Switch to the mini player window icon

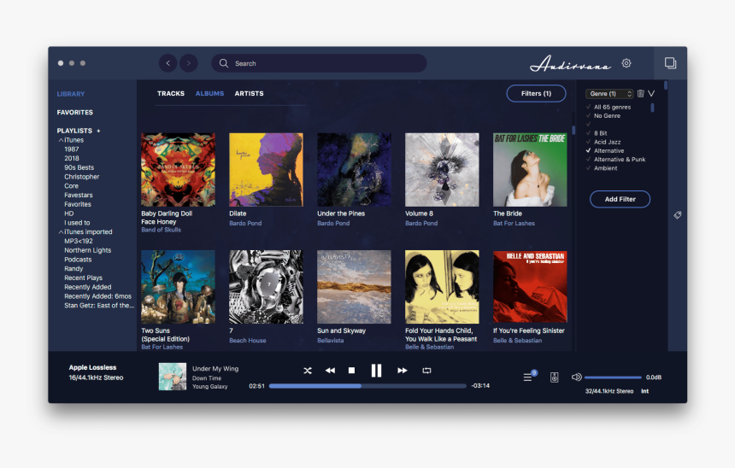[x=670, y=63]
